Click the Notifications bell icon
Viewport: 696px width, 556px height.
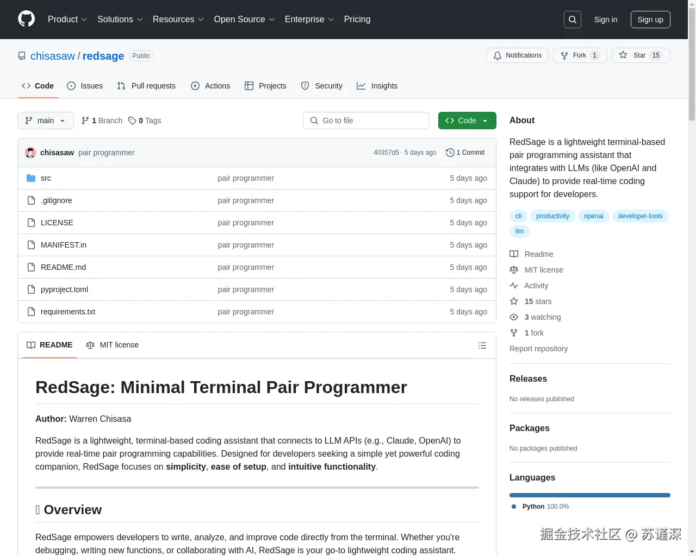pyautogui.click(x=497, y=55)
